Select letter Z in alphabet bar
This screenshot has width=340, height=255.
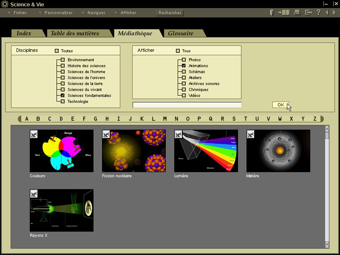[x=314, y=119]
